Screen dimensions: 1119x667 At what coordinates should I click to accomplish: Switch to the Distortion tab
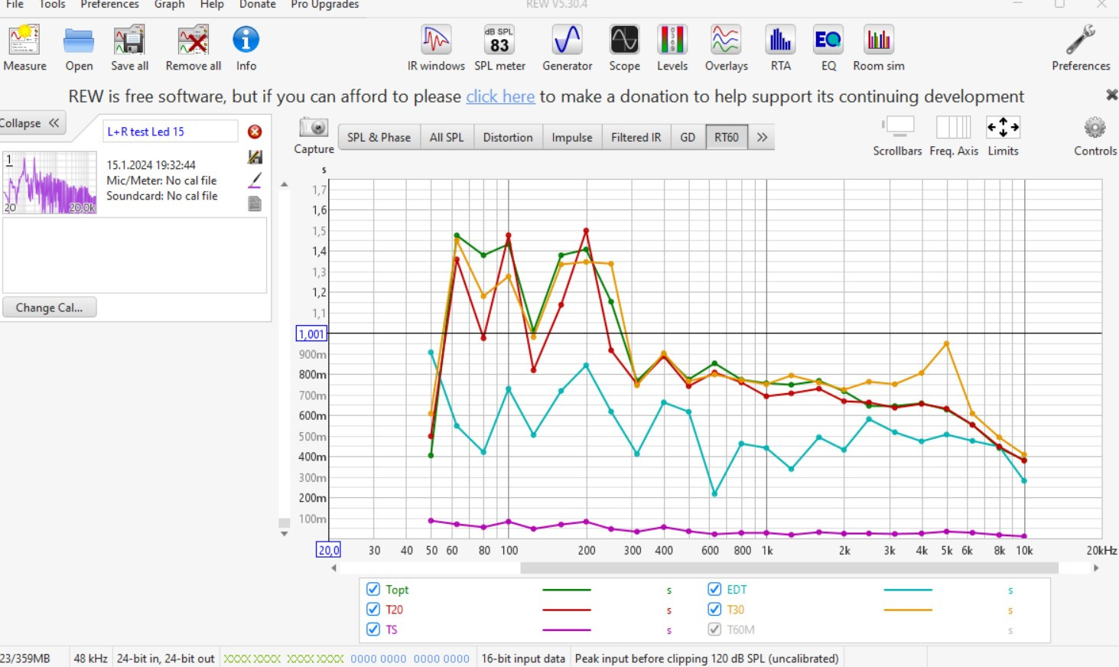pyautogui.click(x=508, y=138)
